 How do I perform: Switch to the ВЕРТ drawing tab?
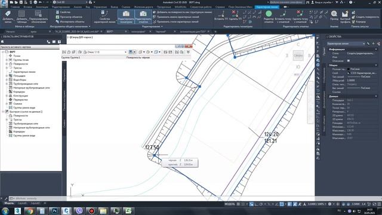(x=110, y=32)
